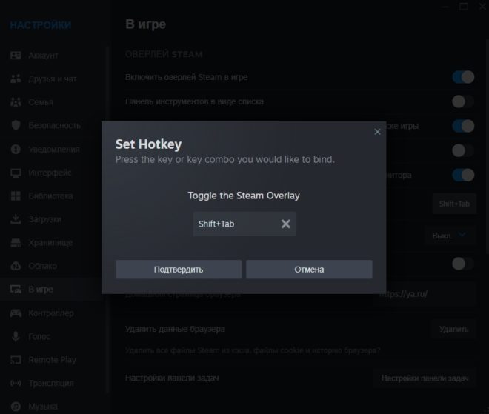Click the Музыка note icon
This screenshot has height=414, width=489.
pyautogui.click(x=16, y=407)
